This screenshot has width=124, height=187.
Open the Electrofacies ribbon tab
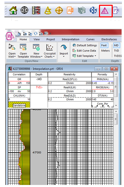coord(109,39)
